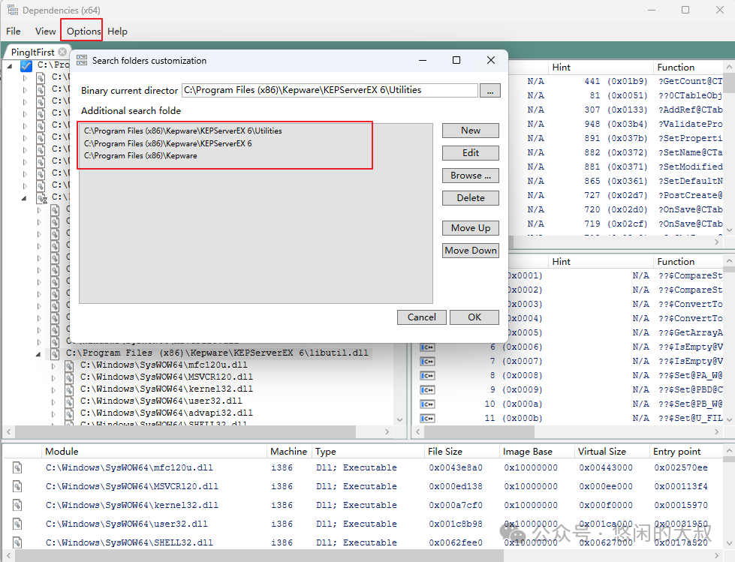
Task: Click the module icon next to SHELL32.dll in bottom list
Action: tap(17, 542)
